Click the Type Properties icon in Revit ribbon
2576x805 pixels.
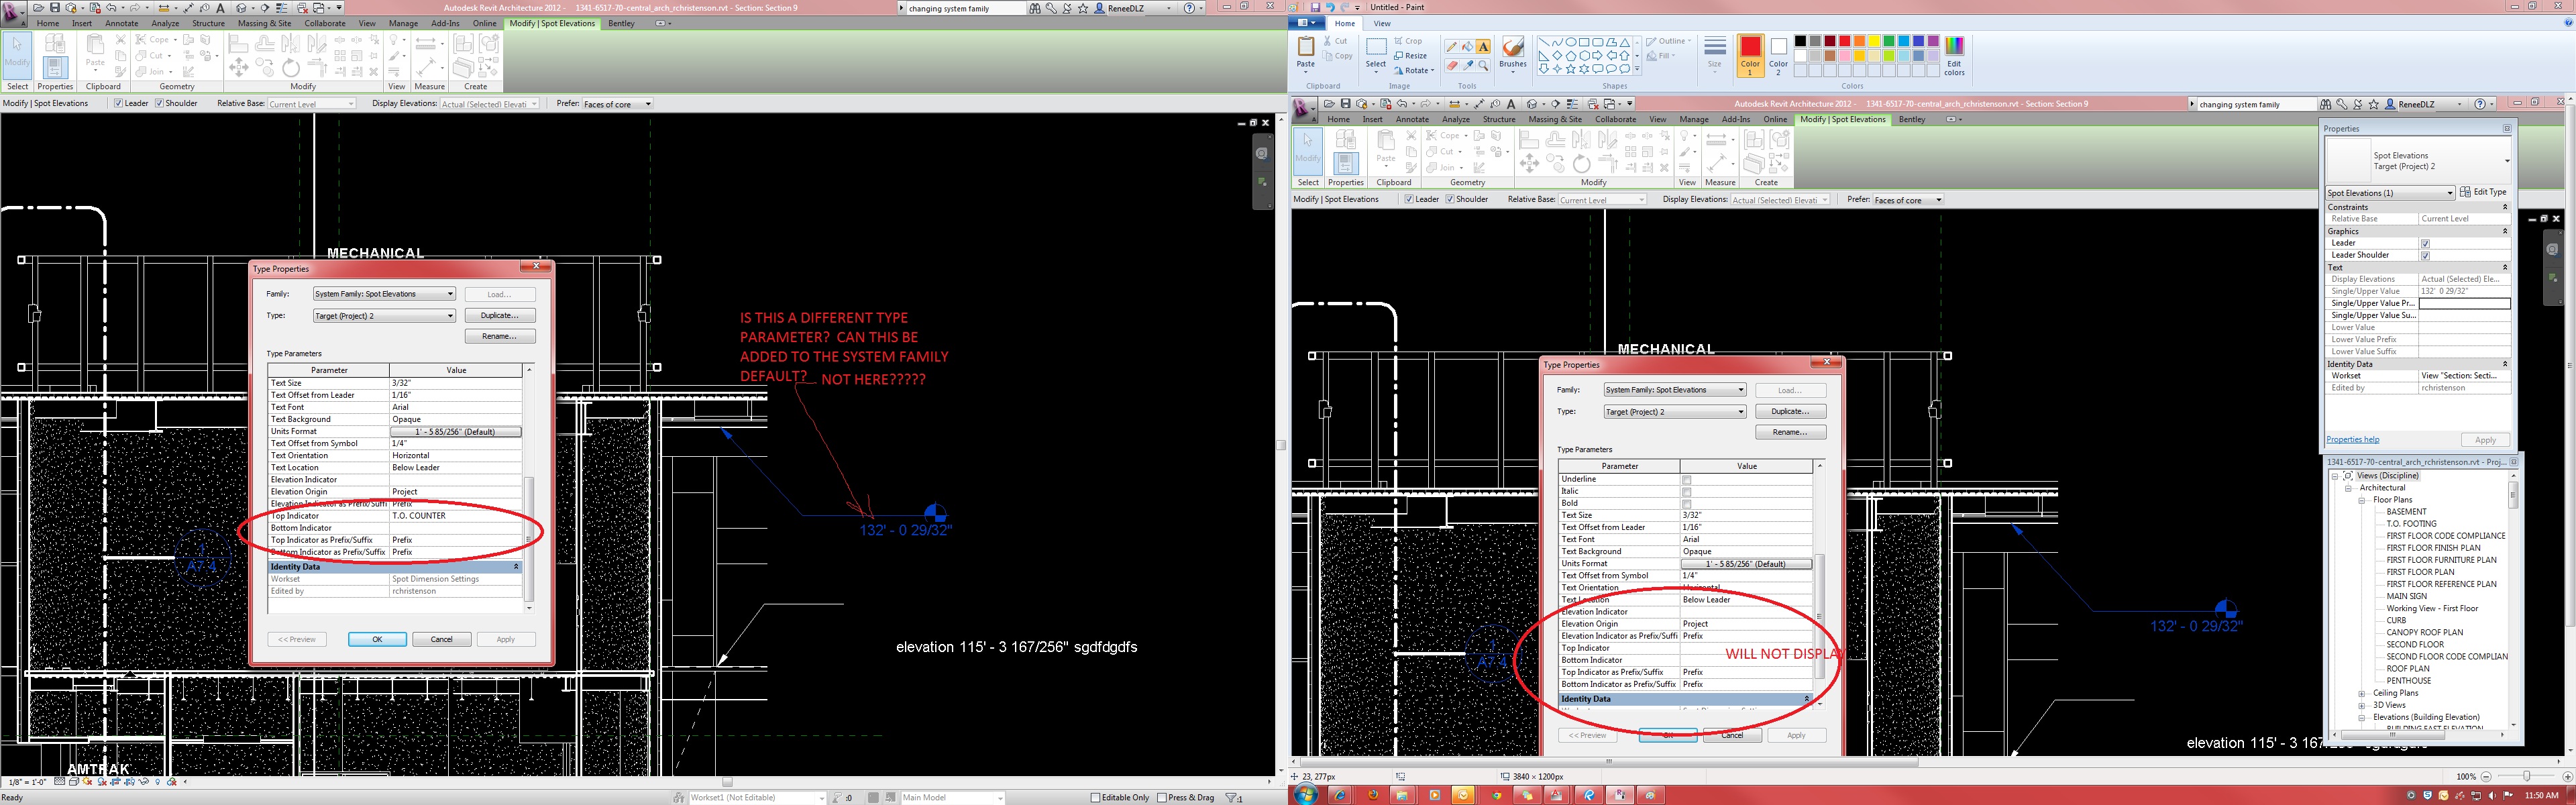55,43
